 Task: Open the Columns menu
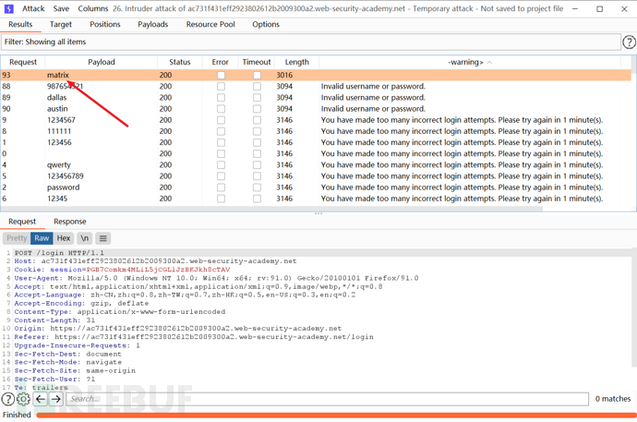pos(92,8)
